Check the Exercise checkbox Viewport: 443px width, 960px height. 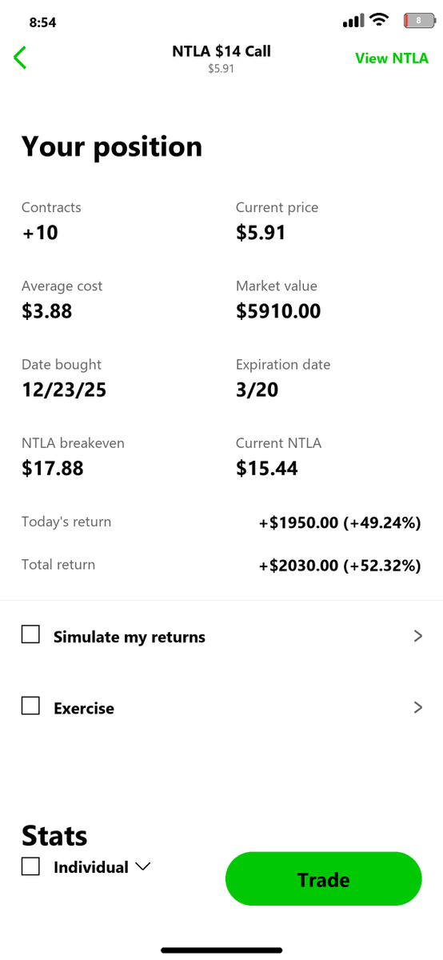tap(30, 706)
